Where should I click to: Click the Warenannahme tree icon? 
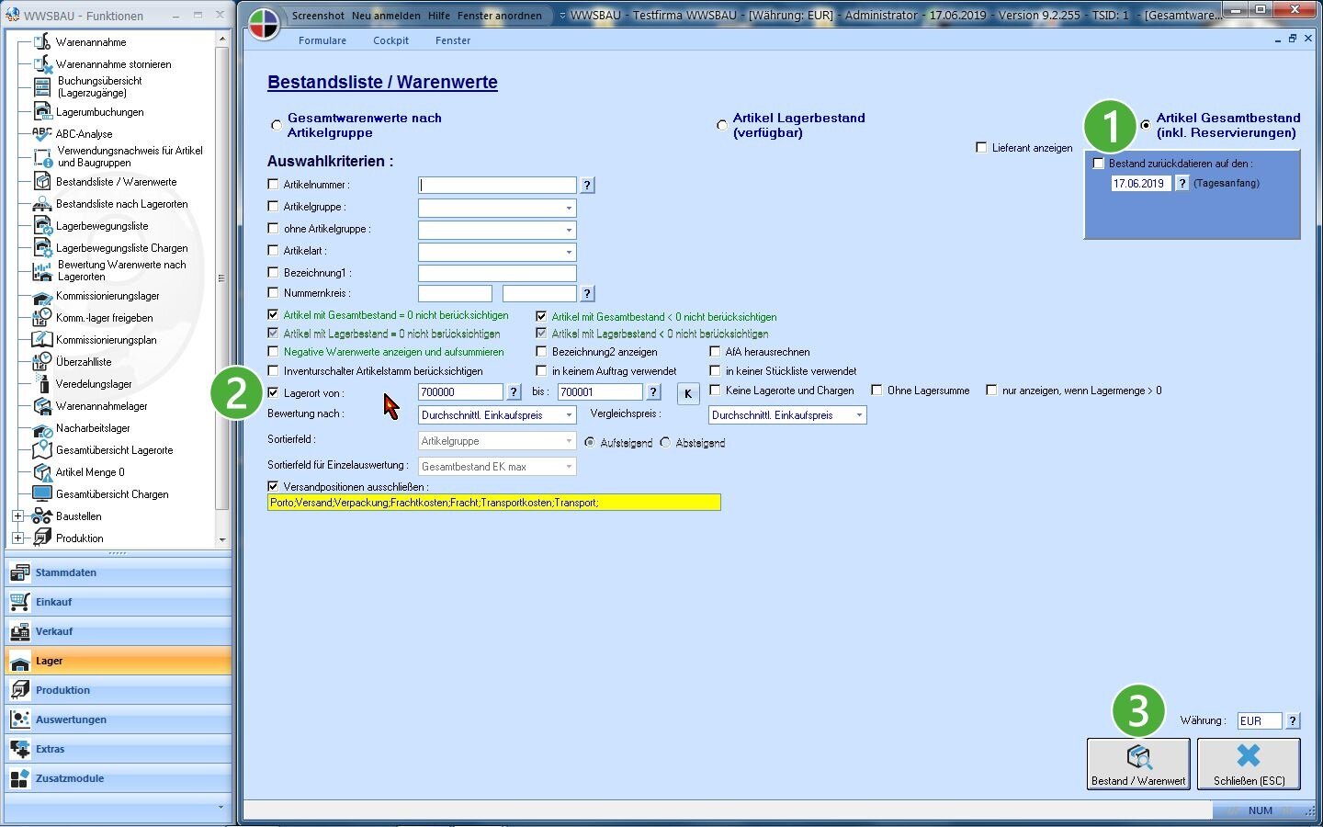(x=42, y=42)
